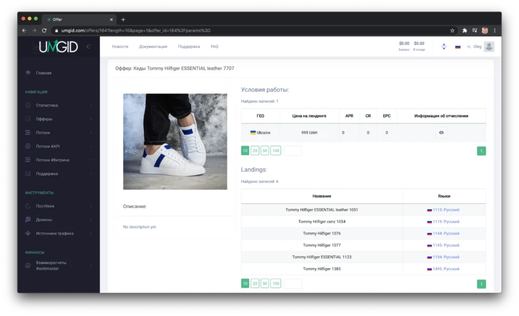Set Landings table to 10 rows
This screenshot has width=519, height=316.
[x=245, y=284]
